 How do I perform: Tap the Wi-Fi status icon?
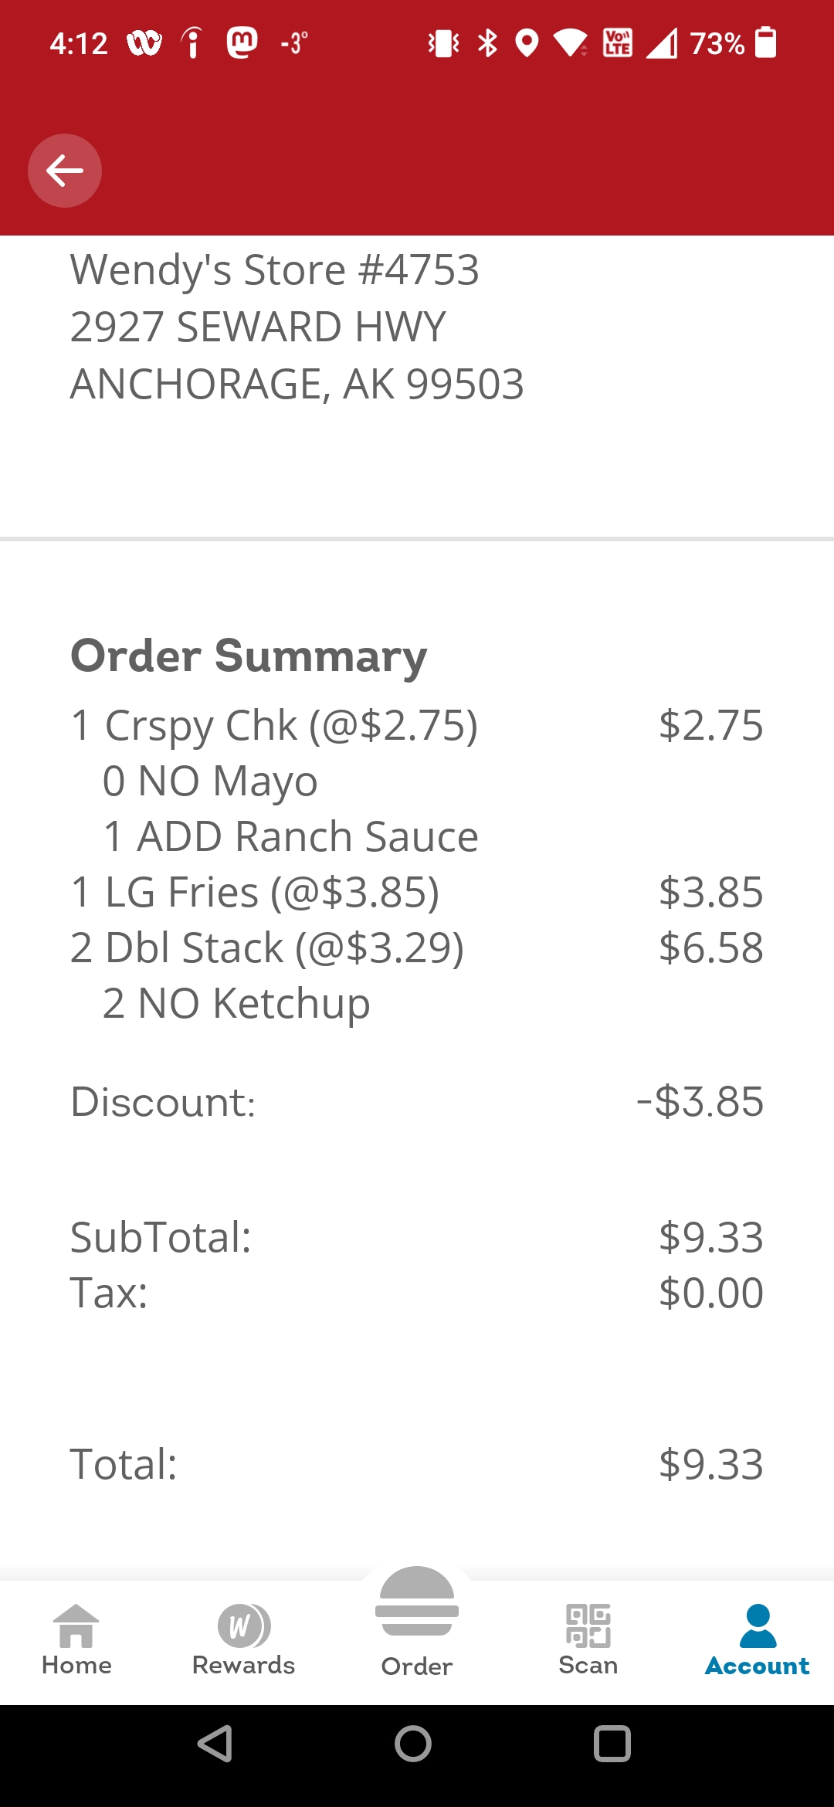click(x=571, y=42)
